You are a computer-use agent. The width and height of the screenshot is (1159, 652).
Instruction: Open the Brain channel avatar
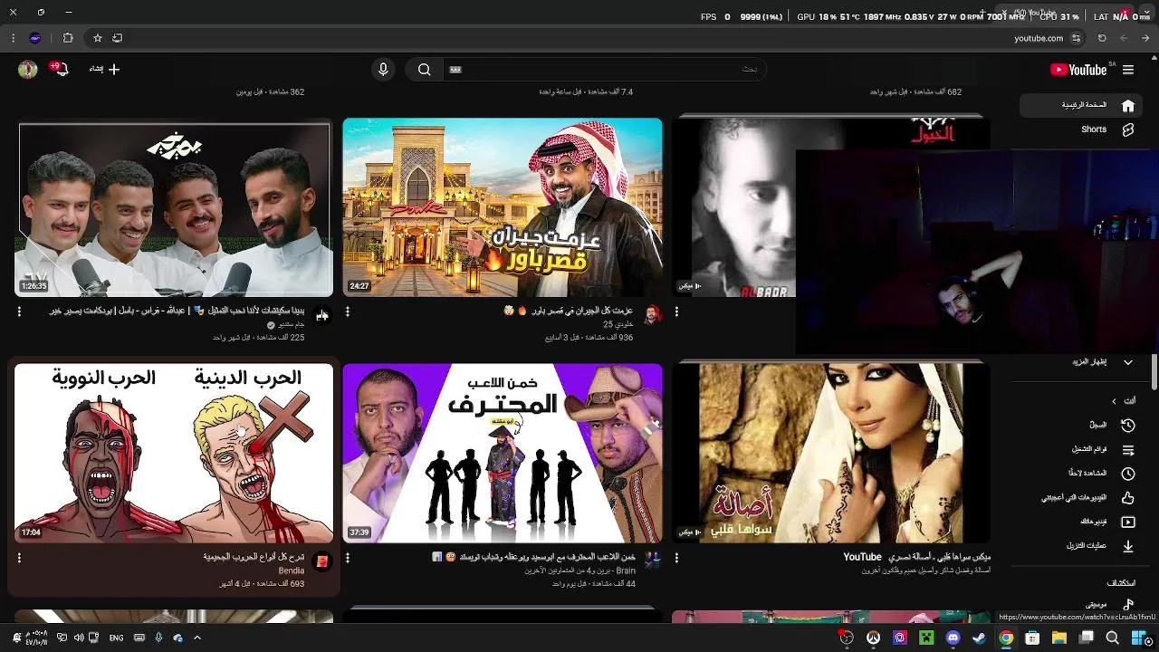[x=652, y=561]
